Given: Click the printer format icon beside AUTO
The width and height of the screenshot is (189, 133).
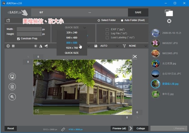Looking at the screenshot, I should tap(96, 46).
